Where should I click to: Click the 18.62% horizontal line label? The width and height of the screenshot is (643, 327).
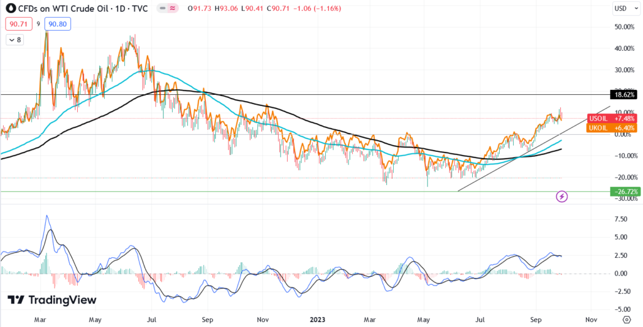pos(624,95)
